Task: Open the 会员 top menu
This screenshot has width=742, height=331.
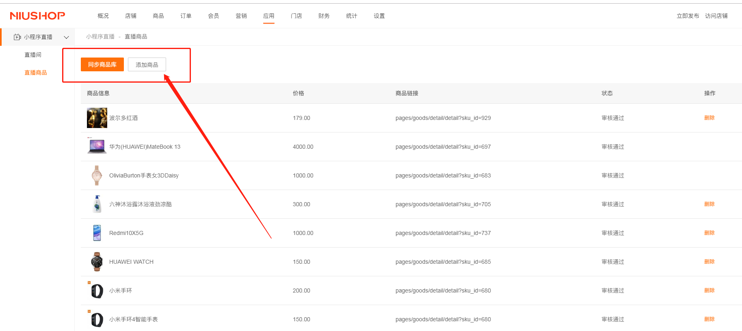Action: coord(214,16)
